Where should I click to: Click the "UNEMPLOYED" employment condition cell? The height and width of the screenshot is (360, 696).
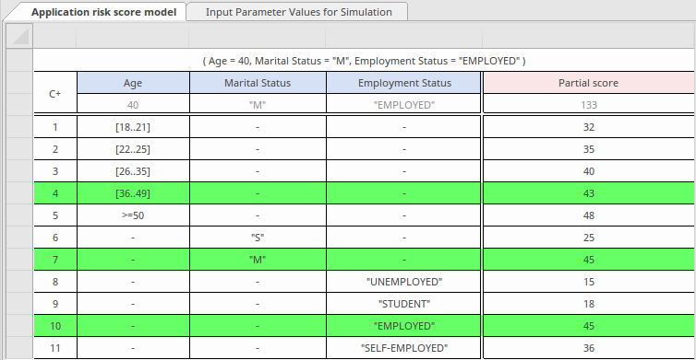pos(403,282)
